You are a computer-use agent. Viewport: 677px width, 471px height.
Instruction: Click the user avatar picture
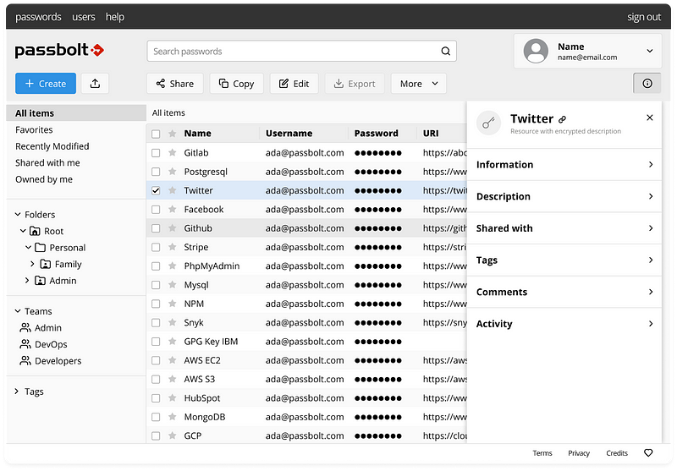536,51
